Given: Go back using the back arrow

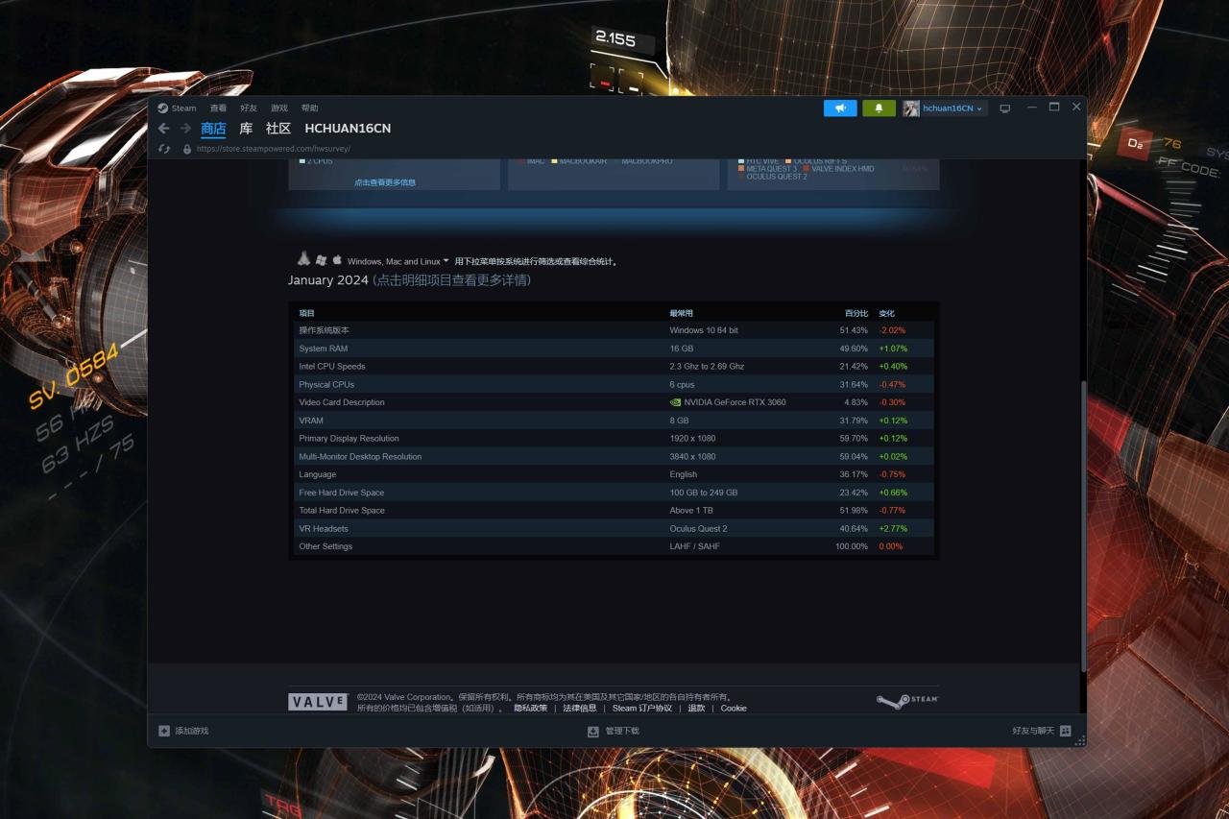Looking at the screenshot, I should click(x=163, y=129).
